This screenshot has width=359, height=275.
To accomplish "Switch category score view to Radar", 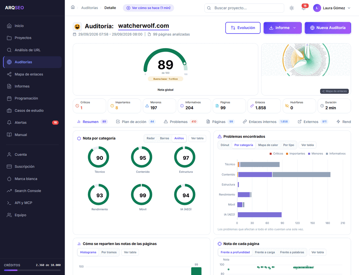I will click(151, 138).
